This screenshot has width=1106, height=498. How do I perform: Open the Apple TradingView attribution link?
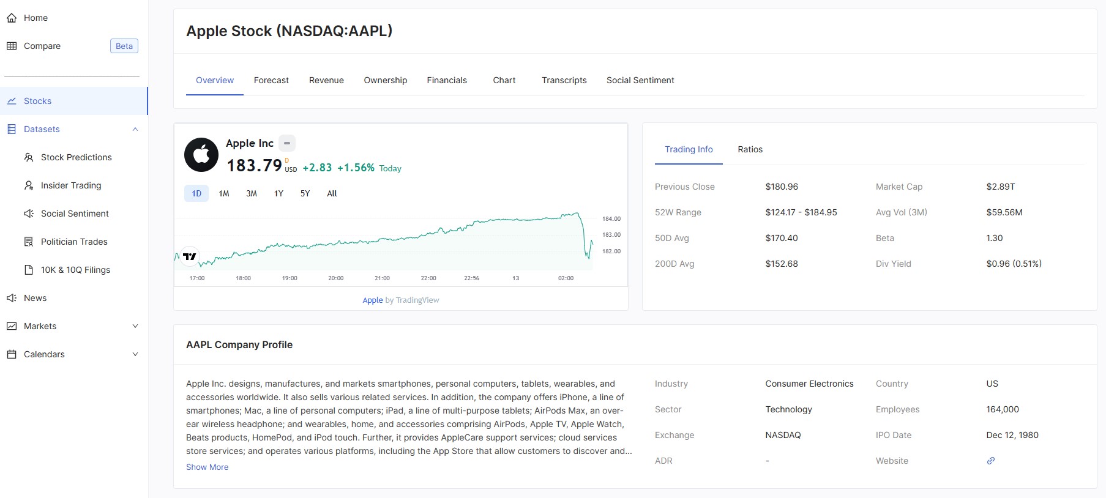(373, 300)
